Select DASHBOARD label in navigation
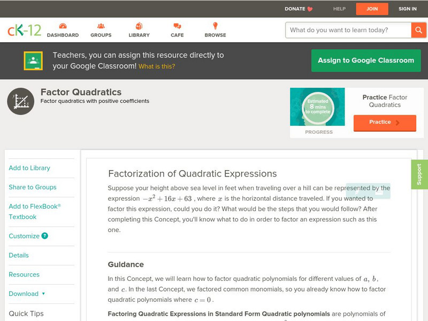The height and width of the screenshot is (321, 428). pyautogui.click(x=63, y=35)
